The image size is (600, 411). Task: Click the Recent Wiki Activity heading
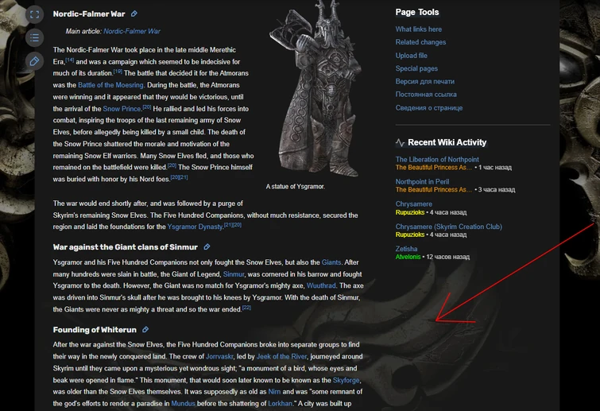[x=447, y=142]
